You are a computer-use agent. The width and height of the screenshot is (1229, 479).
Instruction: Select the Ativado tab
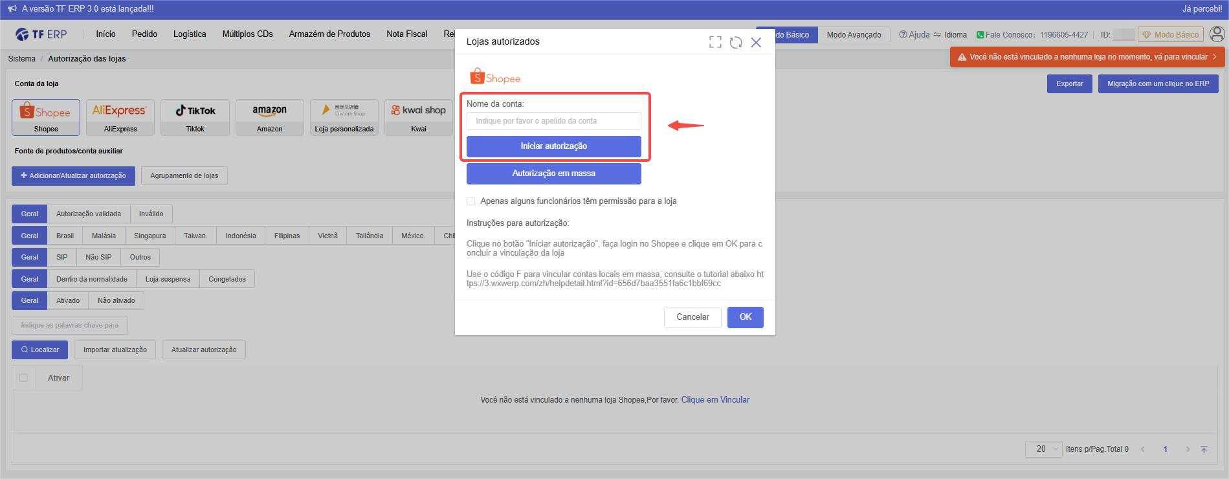coord(68,300)
